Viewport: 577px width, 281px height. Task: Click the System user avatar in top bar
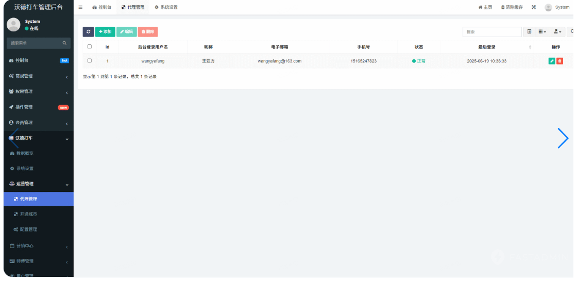click(548, 7)
